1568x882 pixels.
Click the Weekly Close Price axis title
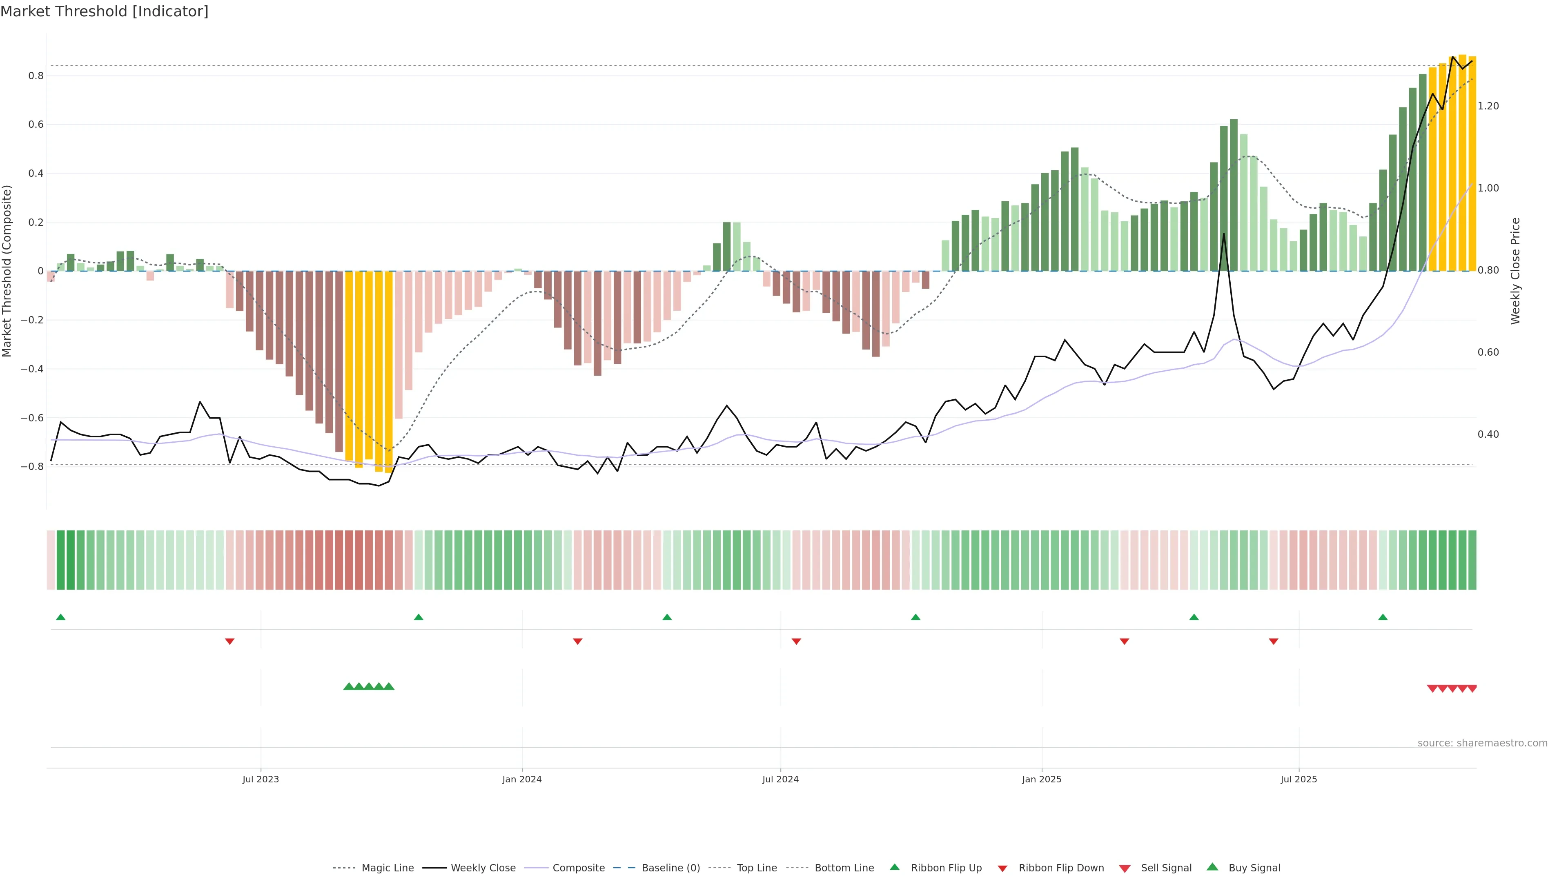pyautogui.click(x=1515, y=271)
